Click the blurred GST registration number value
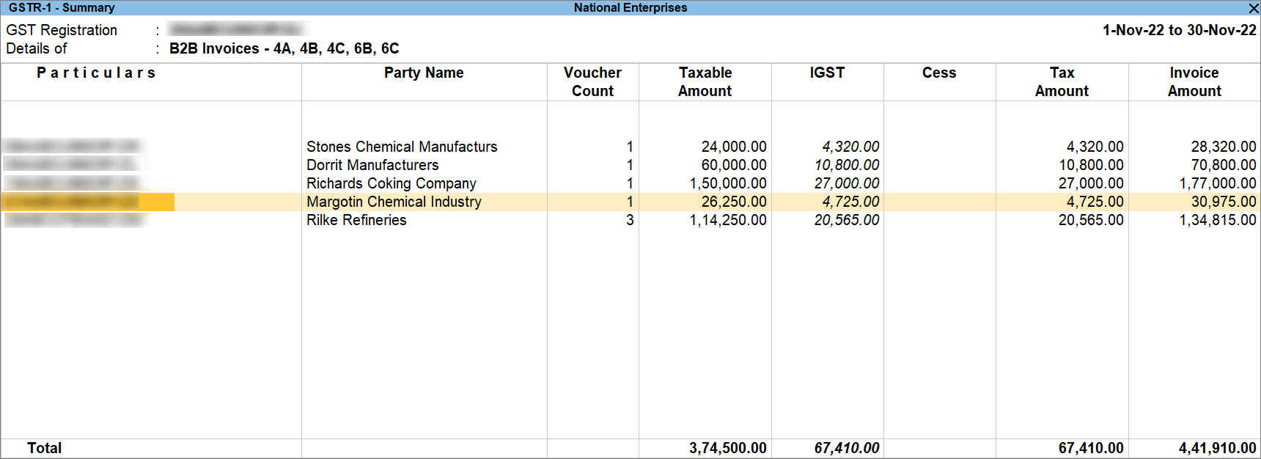Viewport: 1261px width, 459px height. [235, 29]
